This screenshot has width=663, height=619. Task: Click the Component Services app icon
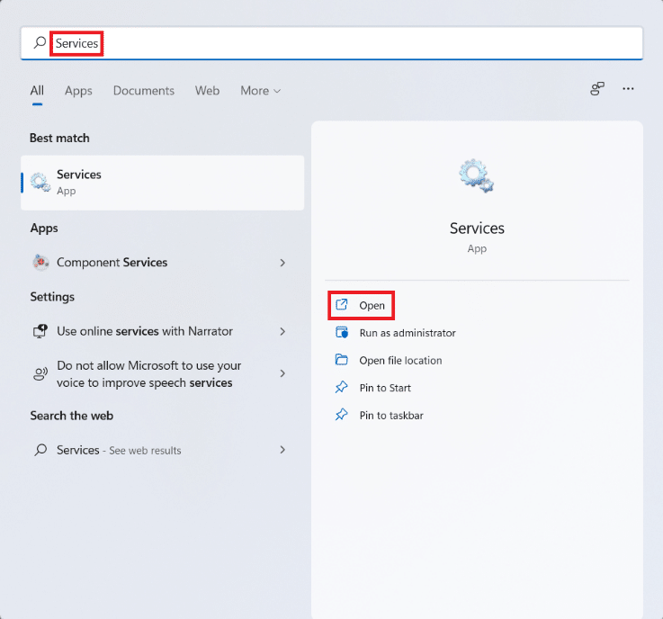(40, 263)
